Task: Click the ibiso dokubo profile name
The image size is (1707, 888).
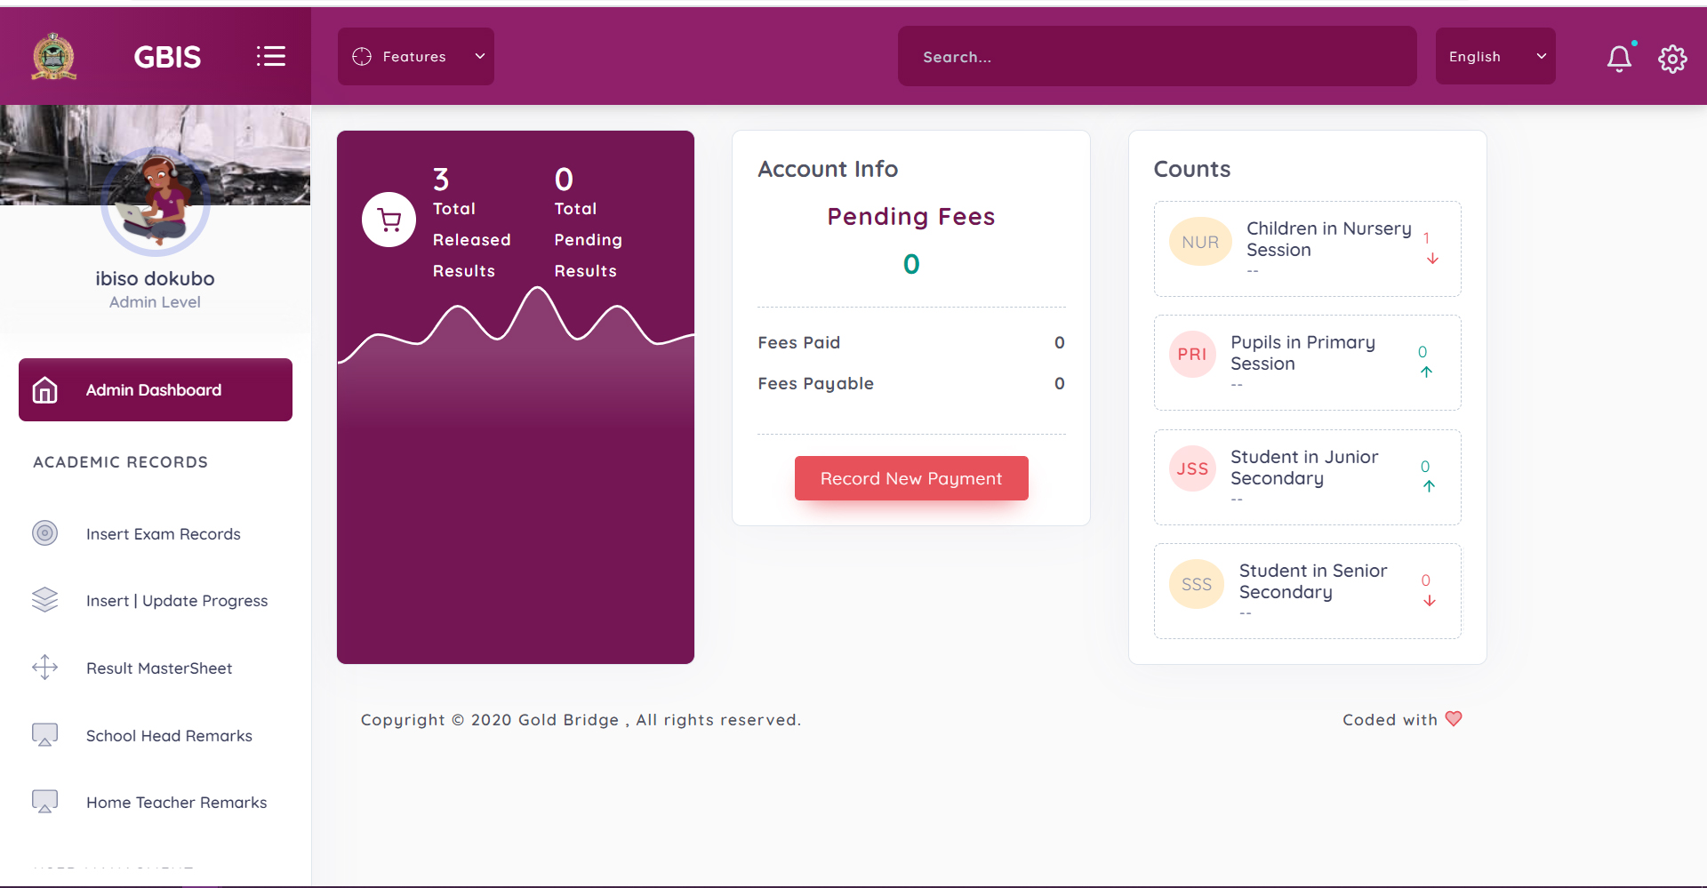Action: 155,279
